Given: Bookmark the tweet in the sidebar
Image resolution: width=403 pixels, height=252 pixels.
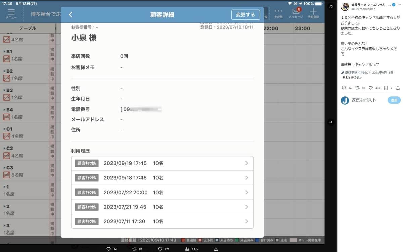Looking at the screenshot, I should click(386, 88).
